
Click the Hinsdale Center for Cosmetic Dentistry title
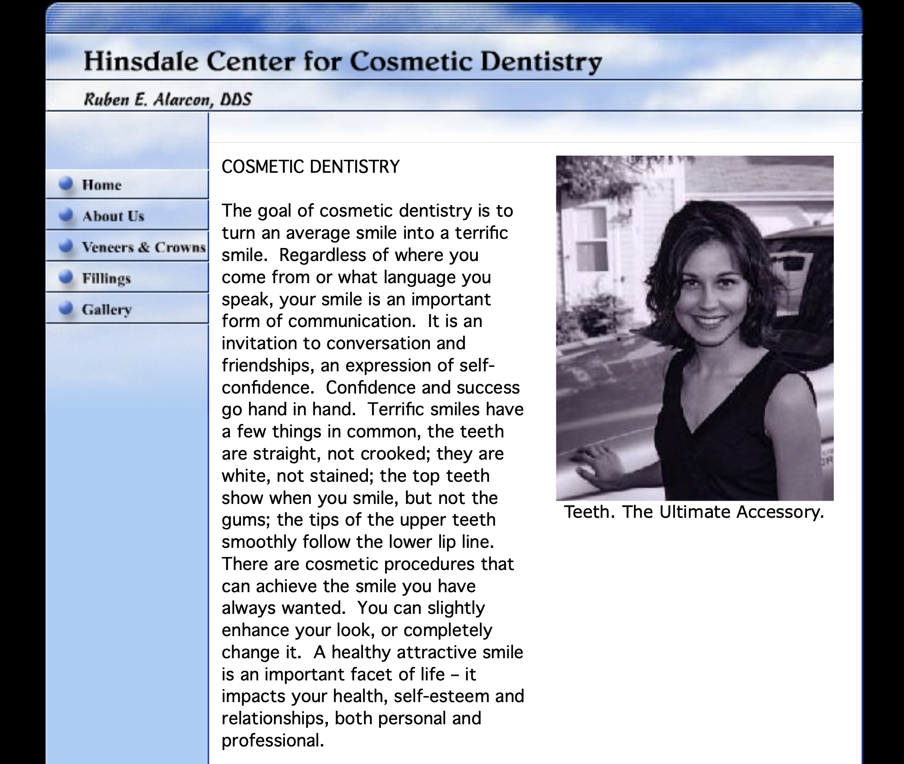[343, 61]
